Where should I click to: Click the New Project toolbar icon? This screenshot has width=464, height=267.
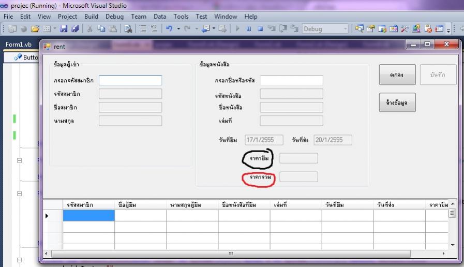click(x=12, y=28)
